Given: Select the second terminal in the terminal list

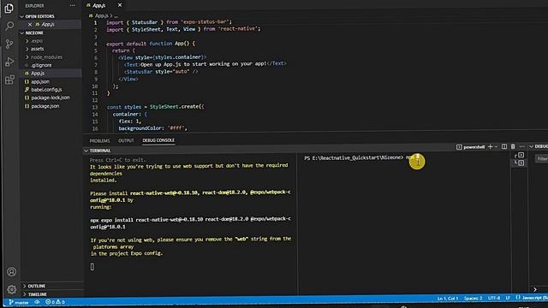Looking at the screenshot, I should pyautogui.click(x=520, y=163).
